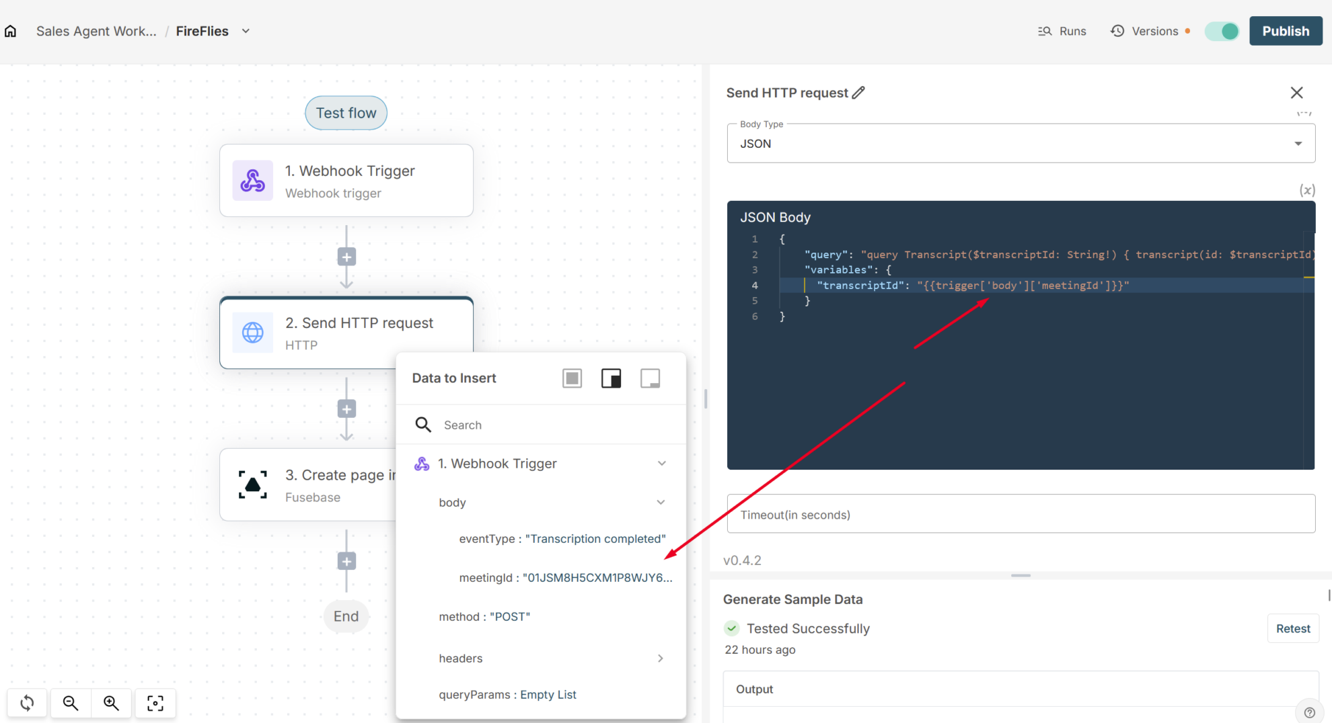Rename the step using the pencil icon
The image size is (1332, 723).
tap(858, 92)
